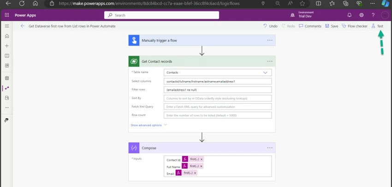Open browser collections

pyautogui.click(x=346, y=4)
